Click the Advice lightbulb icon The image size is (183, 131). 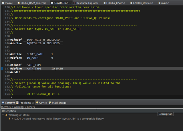coord(37,103)
